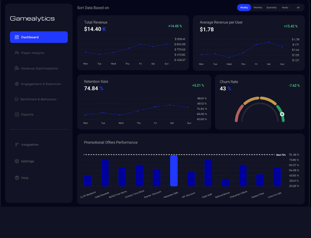Click the Starter Discount label
The width and height of the screenshot is (311, 238).
[153, 195]
